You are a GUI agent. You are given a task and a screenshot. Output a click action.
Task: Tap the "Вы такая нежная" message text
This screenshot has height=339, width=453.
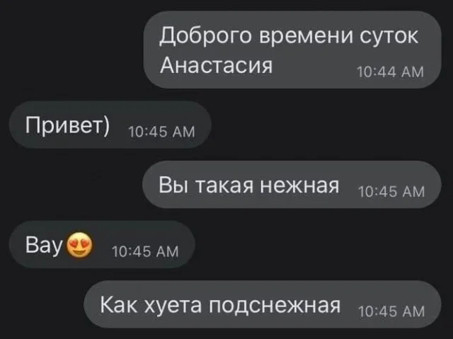248,185
